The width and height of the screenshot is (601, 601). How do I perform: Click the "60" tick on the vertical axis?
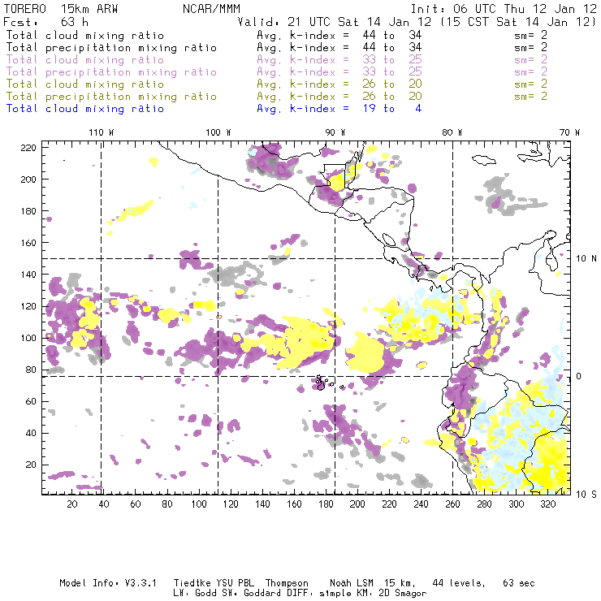(x=31, y=401)
